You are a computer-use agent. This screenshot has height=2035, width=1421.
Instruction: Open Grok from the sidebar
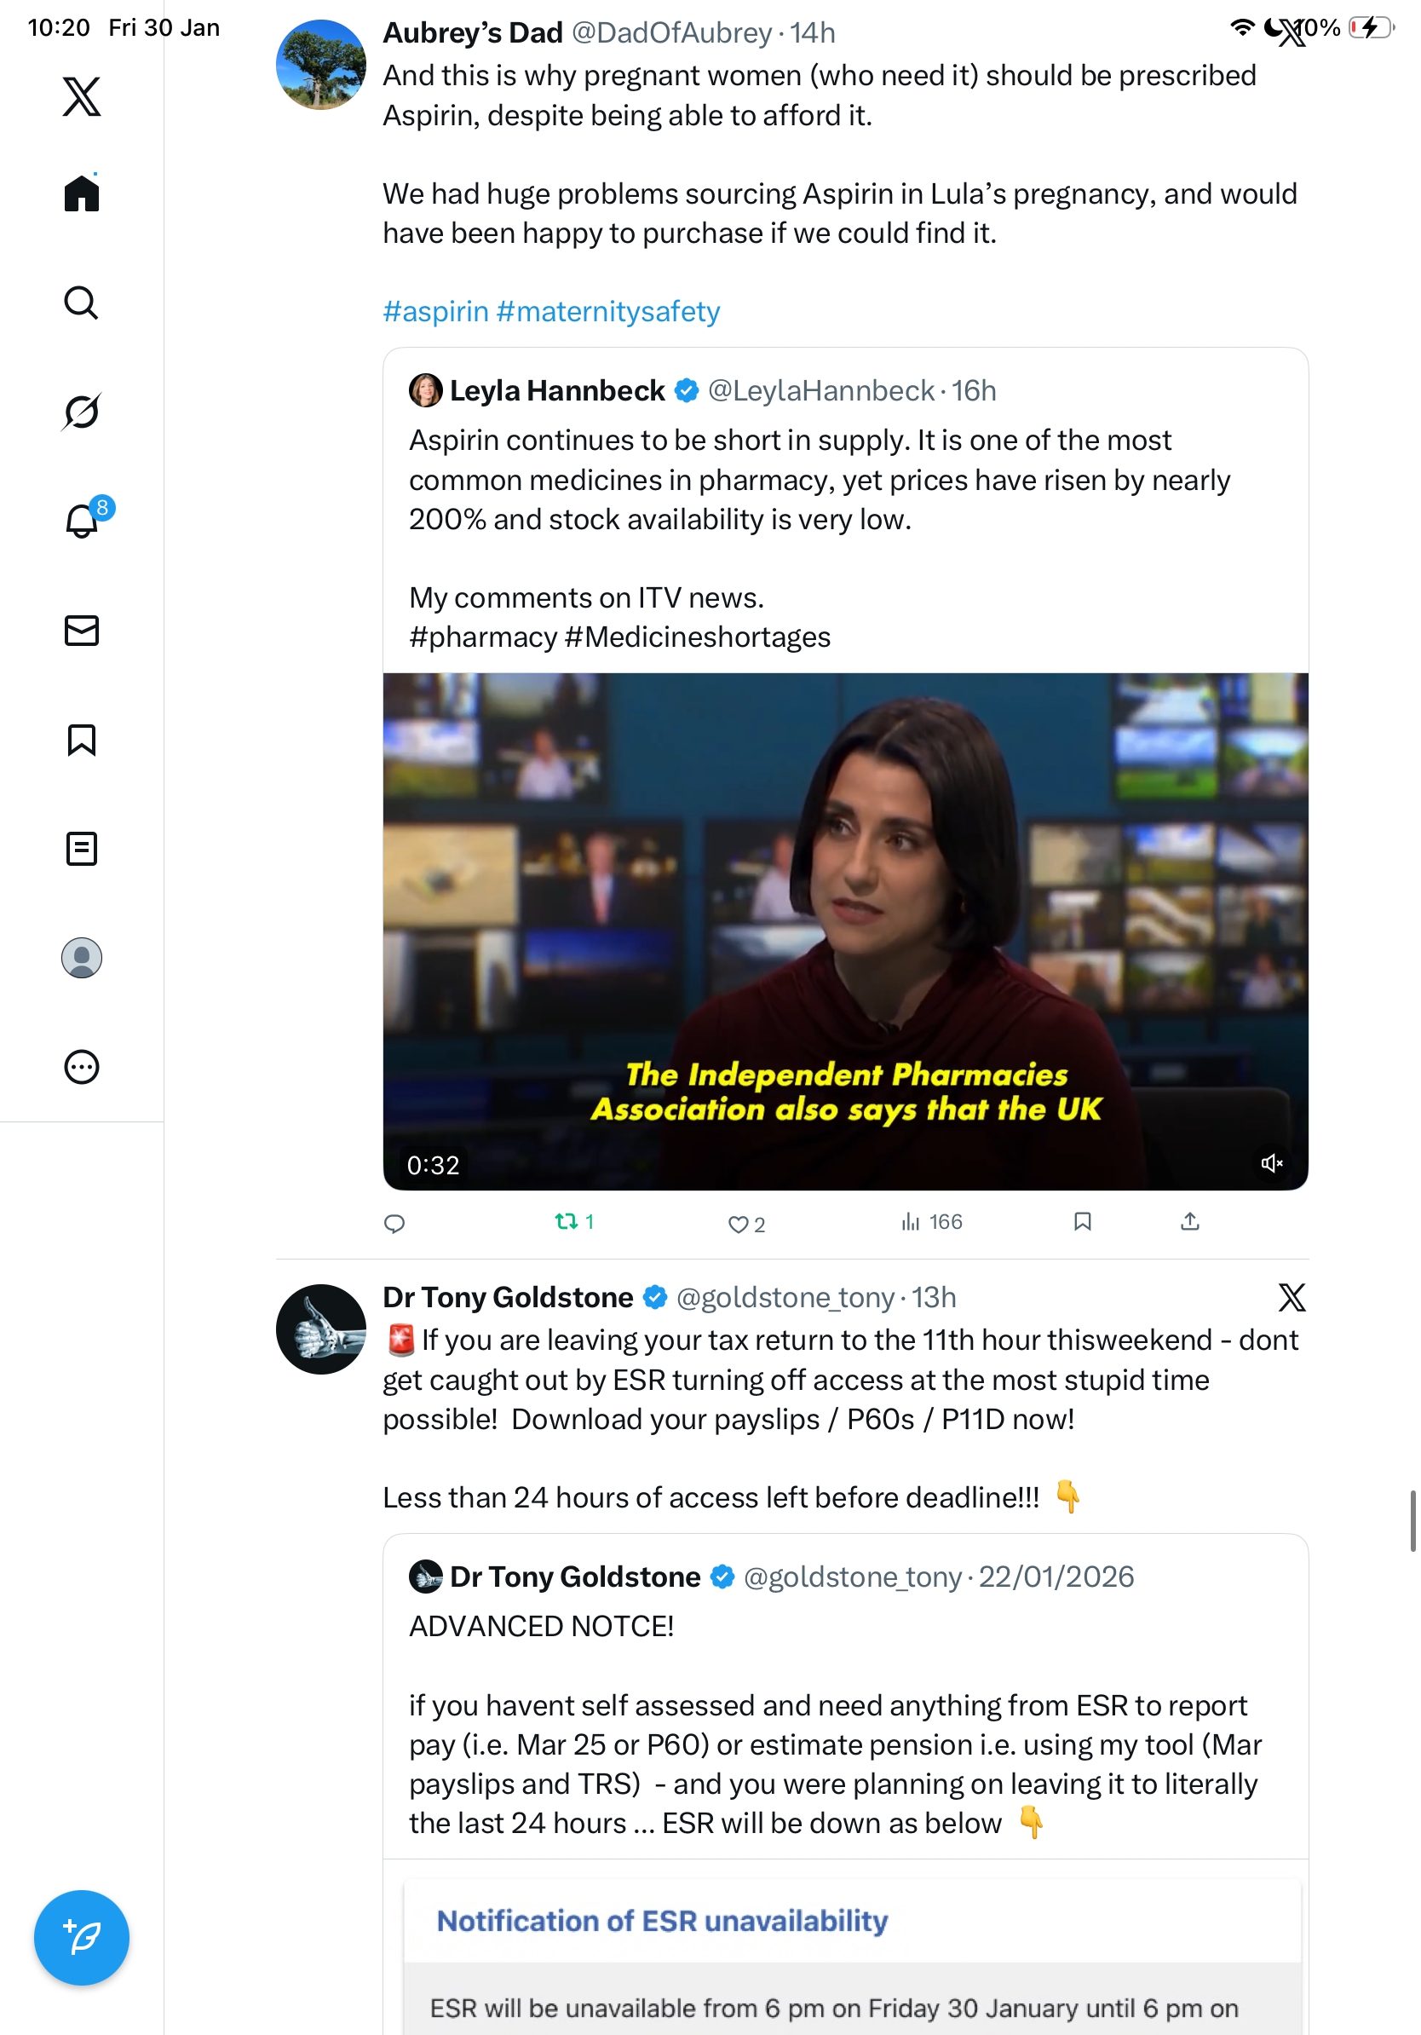click(82, 412)
